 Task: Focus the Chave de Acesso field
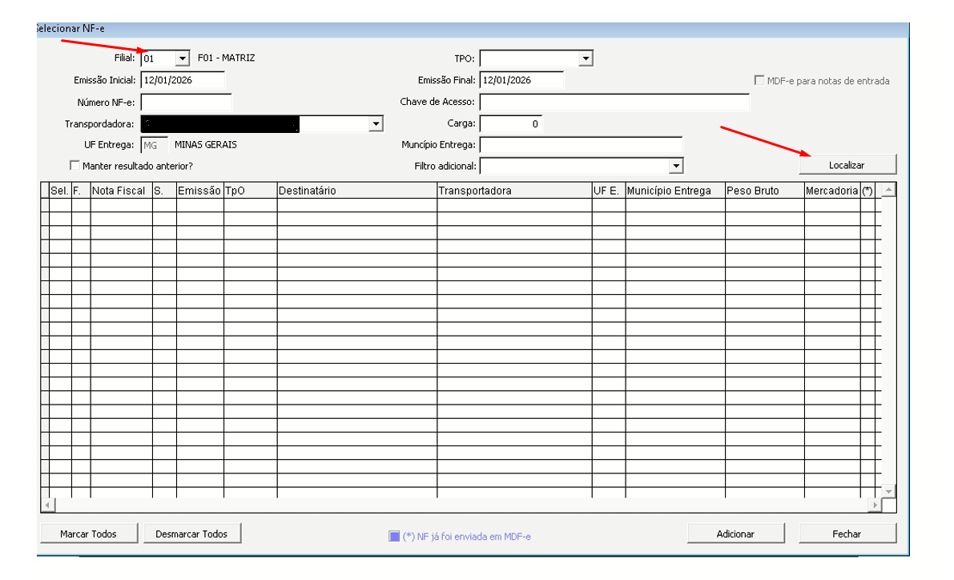click(614, 102)
